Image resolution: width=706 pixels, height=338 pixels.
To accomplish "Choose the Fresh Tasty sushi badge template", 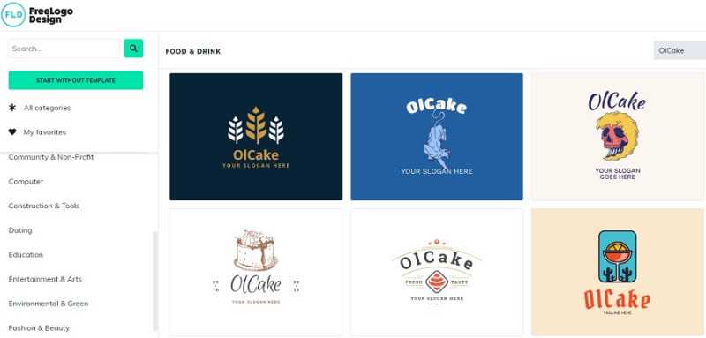I will [437, 272].
